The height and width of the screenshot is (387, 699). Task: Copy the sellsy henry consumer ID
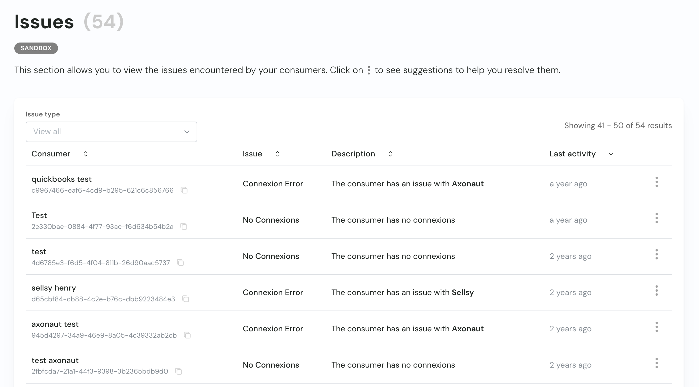coord(185,299)
